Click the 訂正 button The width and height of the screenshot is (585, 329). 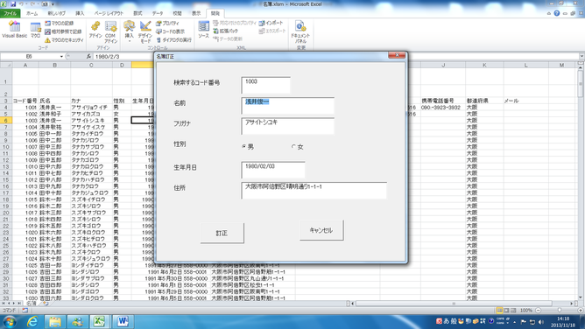pyautogui.click(x=222, y=234)
